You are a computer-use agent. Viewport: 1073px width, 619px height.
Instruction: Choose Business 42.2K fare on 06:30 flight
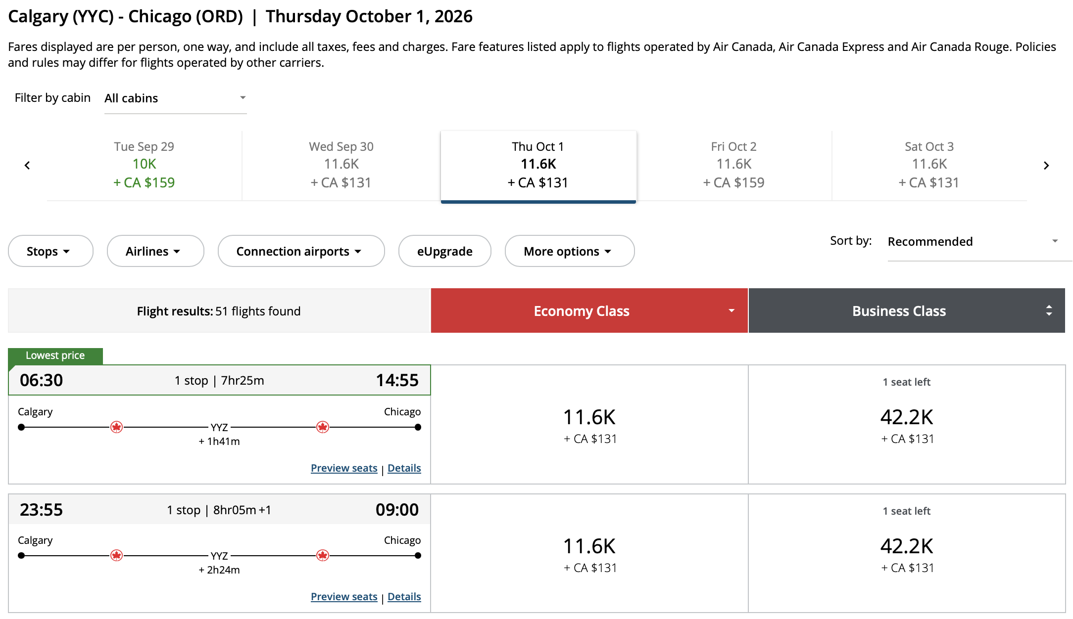click(x=907, y=425)
